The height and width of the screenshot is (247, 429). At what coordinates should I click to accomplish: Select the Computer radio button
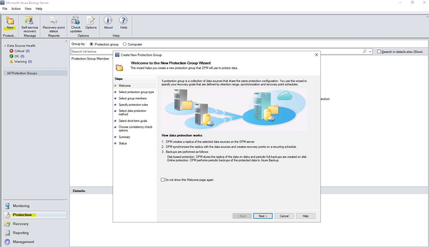point(124,44)
